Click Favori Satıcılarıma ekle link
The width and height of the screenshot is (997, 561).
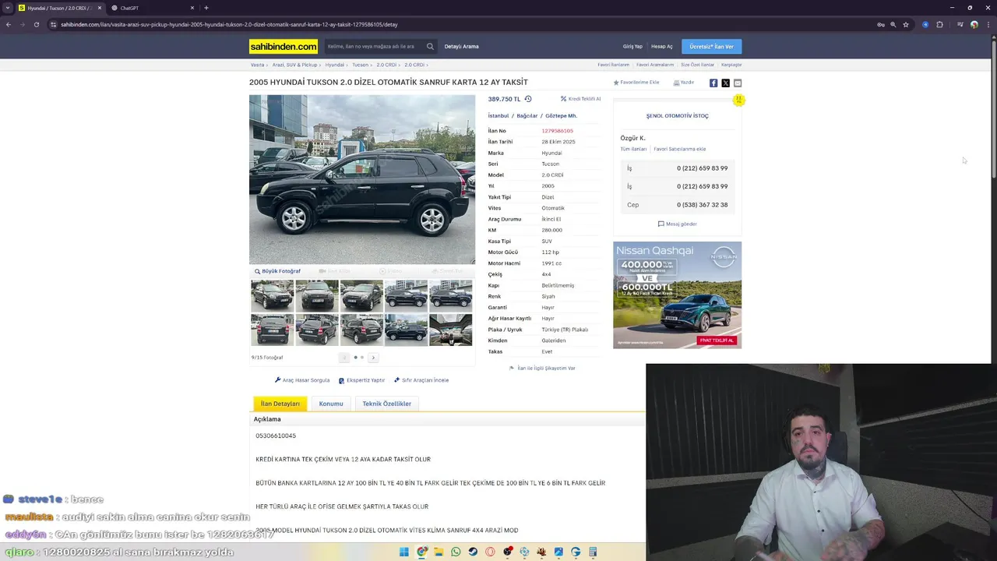680,149
